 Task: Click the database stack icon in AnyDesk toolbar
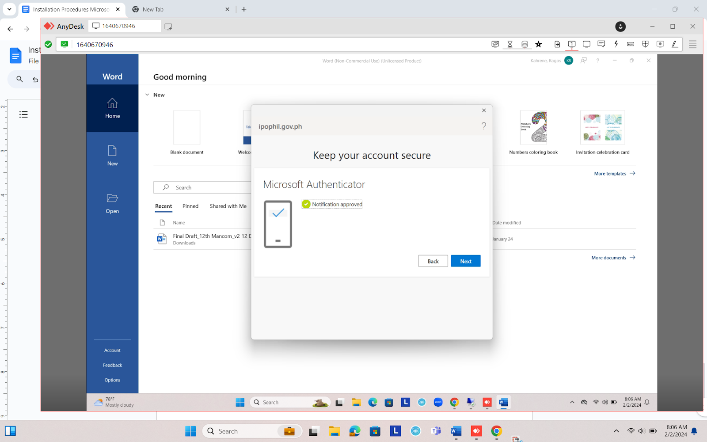(x=525, y=44)
